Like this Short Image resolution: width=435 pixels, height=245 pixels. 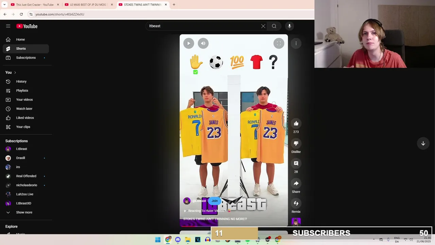pos(296,124)
